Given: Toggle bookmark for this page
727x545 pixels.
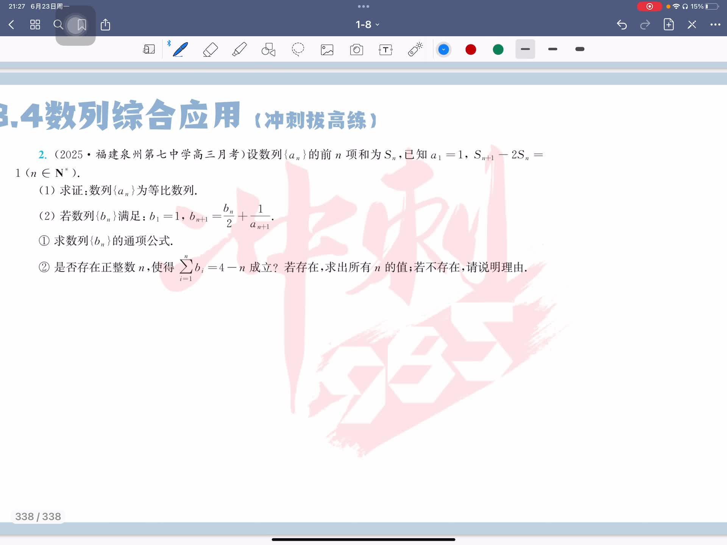Looking at the screenshot, I should pos(81,25).
